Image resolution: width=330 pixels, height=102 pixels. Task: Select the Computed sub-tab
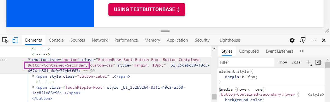click(249, 51)
